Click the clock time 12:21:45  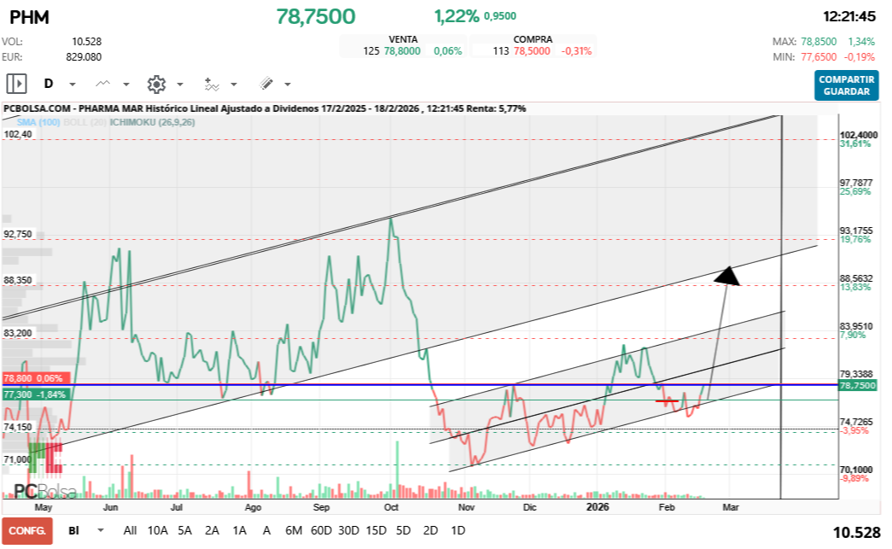coord(849,16)
